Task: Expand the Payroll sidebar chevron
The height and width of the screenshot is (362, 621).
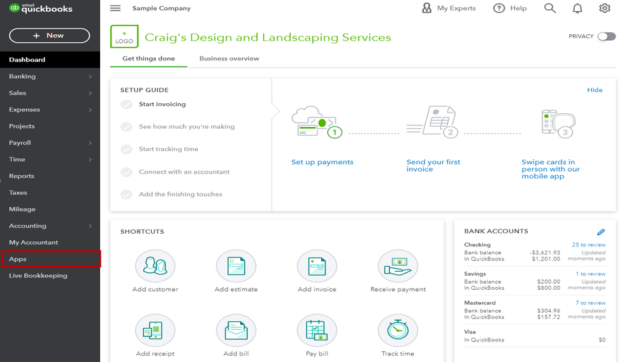Action: [90, 143]
